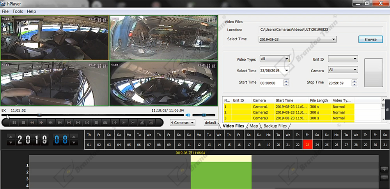
Task: Mute audio via speaker icon
Action: 188,115
